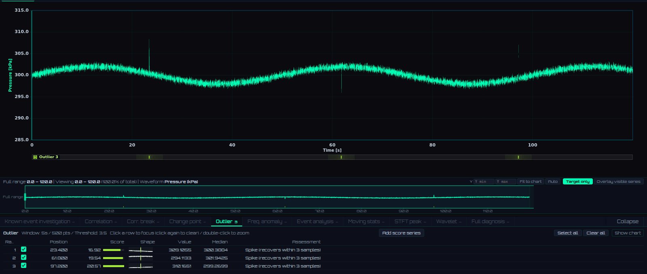Uncheck the outlier at position 61.800
The width and height of the screenshot is (647, 274).
click(x=23, y=257)
